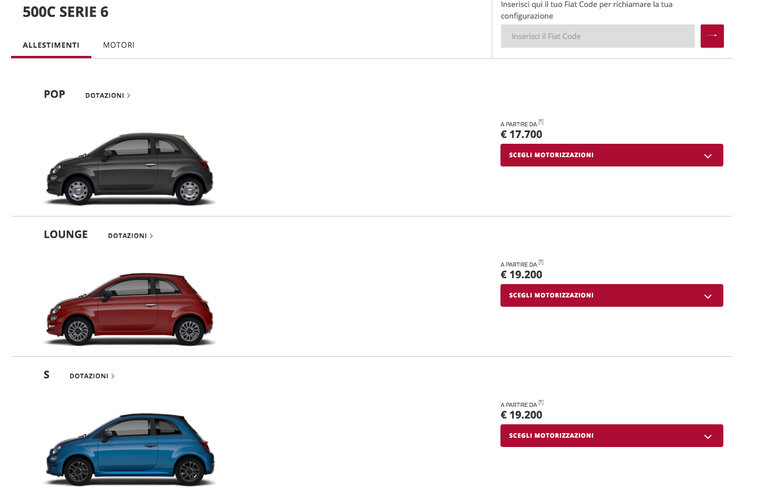Click the grey POP car image

click(129, 169)
